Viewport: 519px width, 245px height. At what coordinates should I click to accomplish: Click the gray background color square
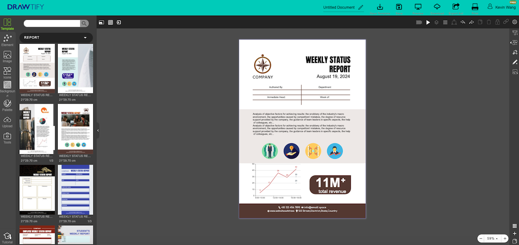[x=111, y=23]
